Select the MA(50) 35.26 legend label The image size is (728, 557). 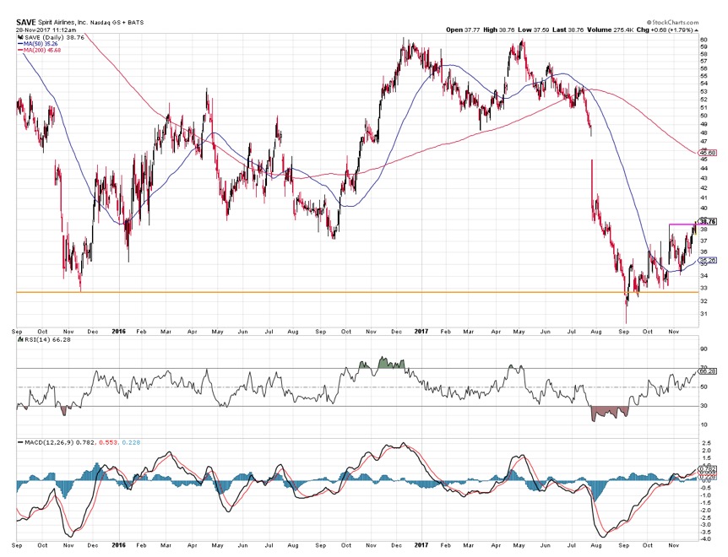41,44
